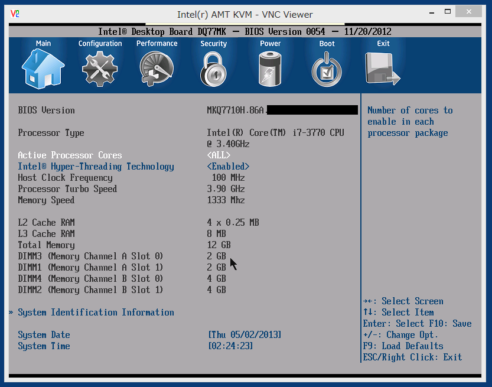492x387 pixels.
Task: Click DIMM2 Memory Channel B Slot 1 row
Action: (122, 290)
